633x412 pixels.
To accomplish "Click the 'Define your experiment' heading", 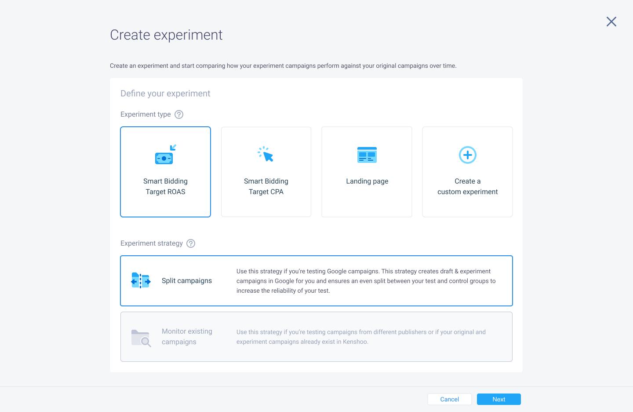I will [165, 93].
